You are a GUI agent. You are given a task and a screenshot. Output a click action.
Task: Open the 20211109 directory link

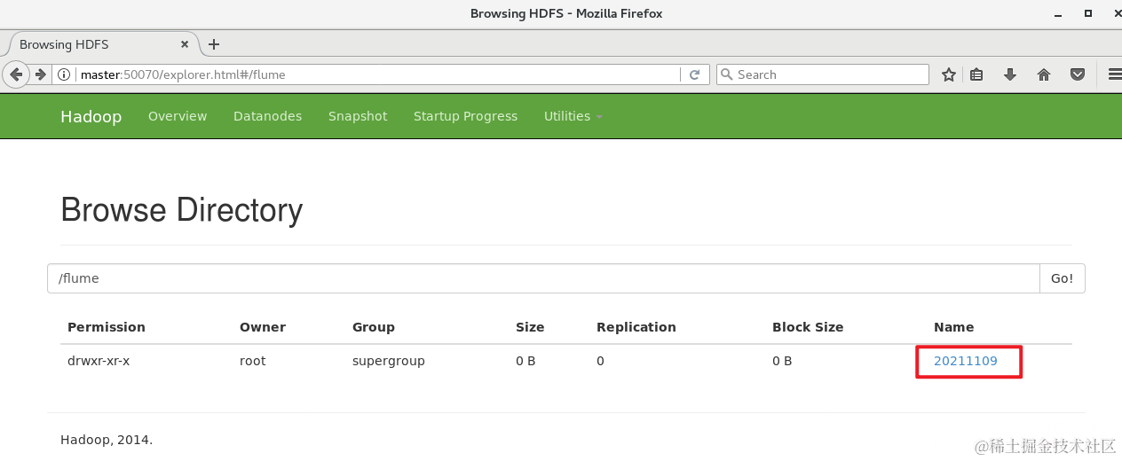[x=966, y=361]
